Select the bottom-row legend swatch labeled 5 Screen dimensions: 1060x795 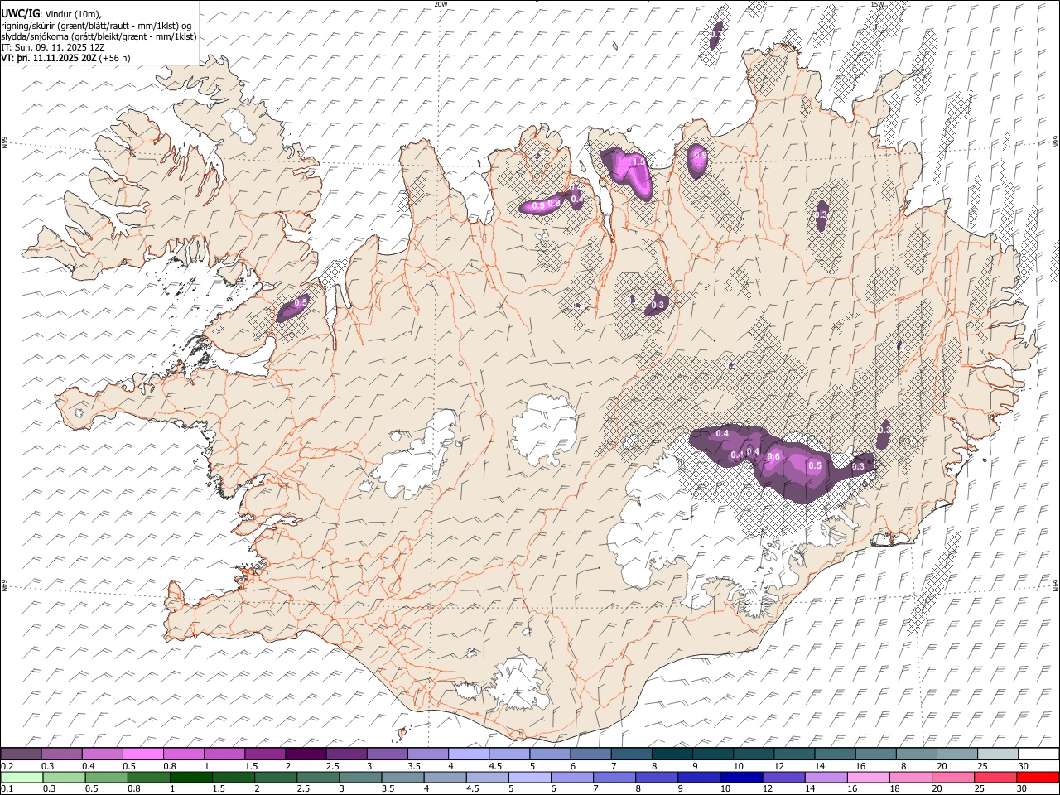(x=529, y=777)
